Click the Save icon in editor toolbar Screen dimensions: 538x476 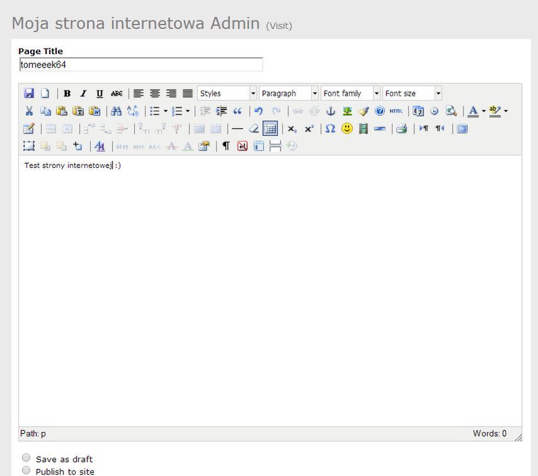tap(29, 93)
